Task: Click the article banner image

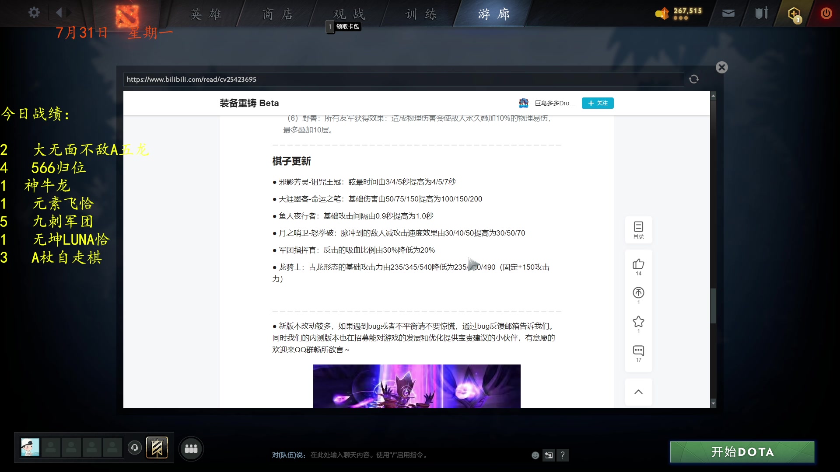Action: (x=416, y=386)
